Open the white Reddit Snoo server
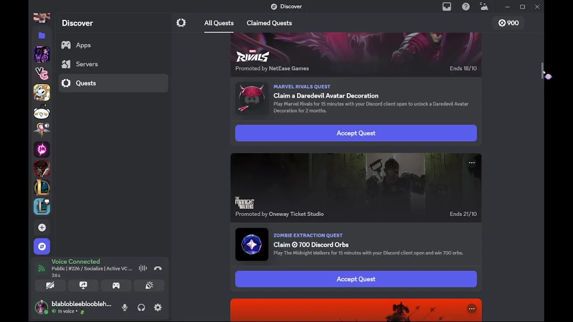This screenshot has width=573, height=322. pos(42,112)
